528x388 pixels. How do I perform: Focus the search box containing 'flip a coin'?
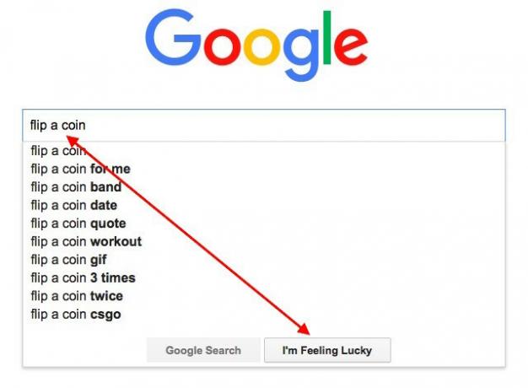[x=264, y=126]
